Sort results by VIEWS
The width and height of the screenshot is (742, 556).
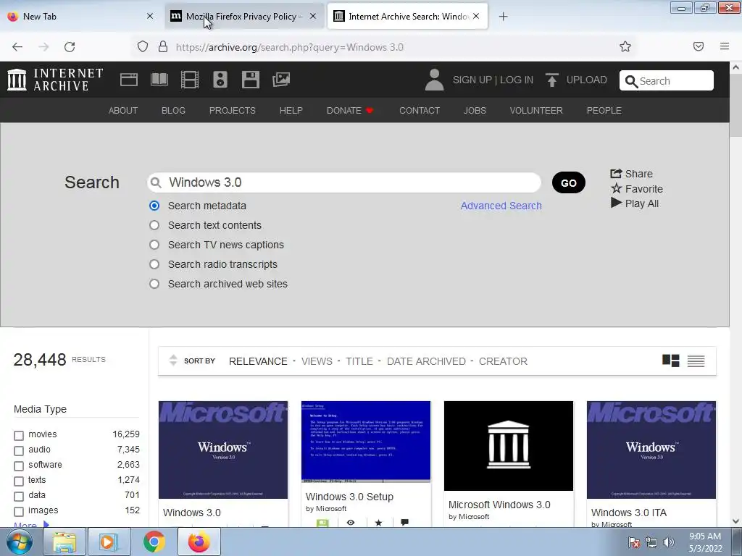(317, 361)
